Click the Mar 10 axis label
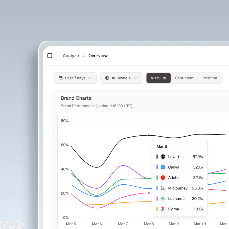The height and width of the screenshot is (229, 229). pyautogui.click(x=200, y=224)
